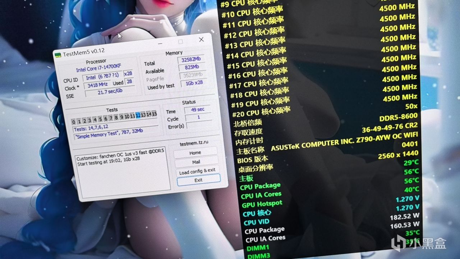Image resolution: width=460 pixels, height=259 pixels.
Task: Select test box 0 in Tests row
Action: point(73,122)
